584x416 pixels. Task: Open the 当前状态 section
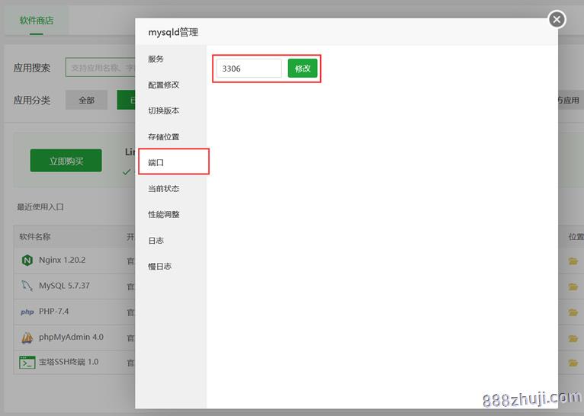click(x=163, y=188)
